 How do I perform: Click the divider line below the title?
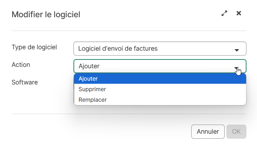pyautogui.click(x=129, y=31)
